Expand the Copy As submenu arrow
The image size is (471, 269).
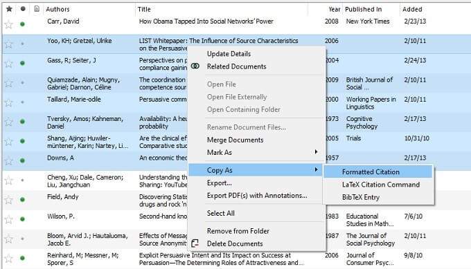tap(316, 169)
